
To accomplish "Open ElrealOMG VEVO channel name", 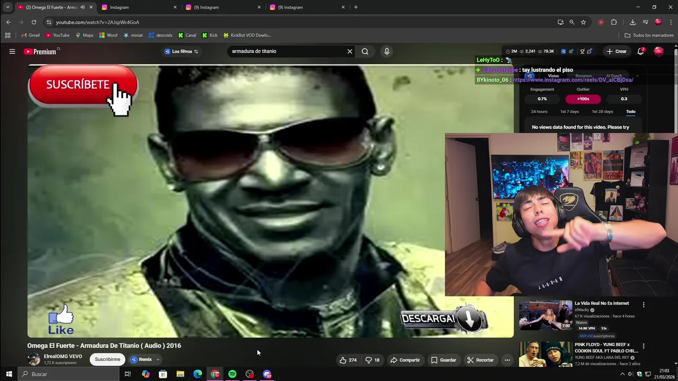I will tap(63, 357).
